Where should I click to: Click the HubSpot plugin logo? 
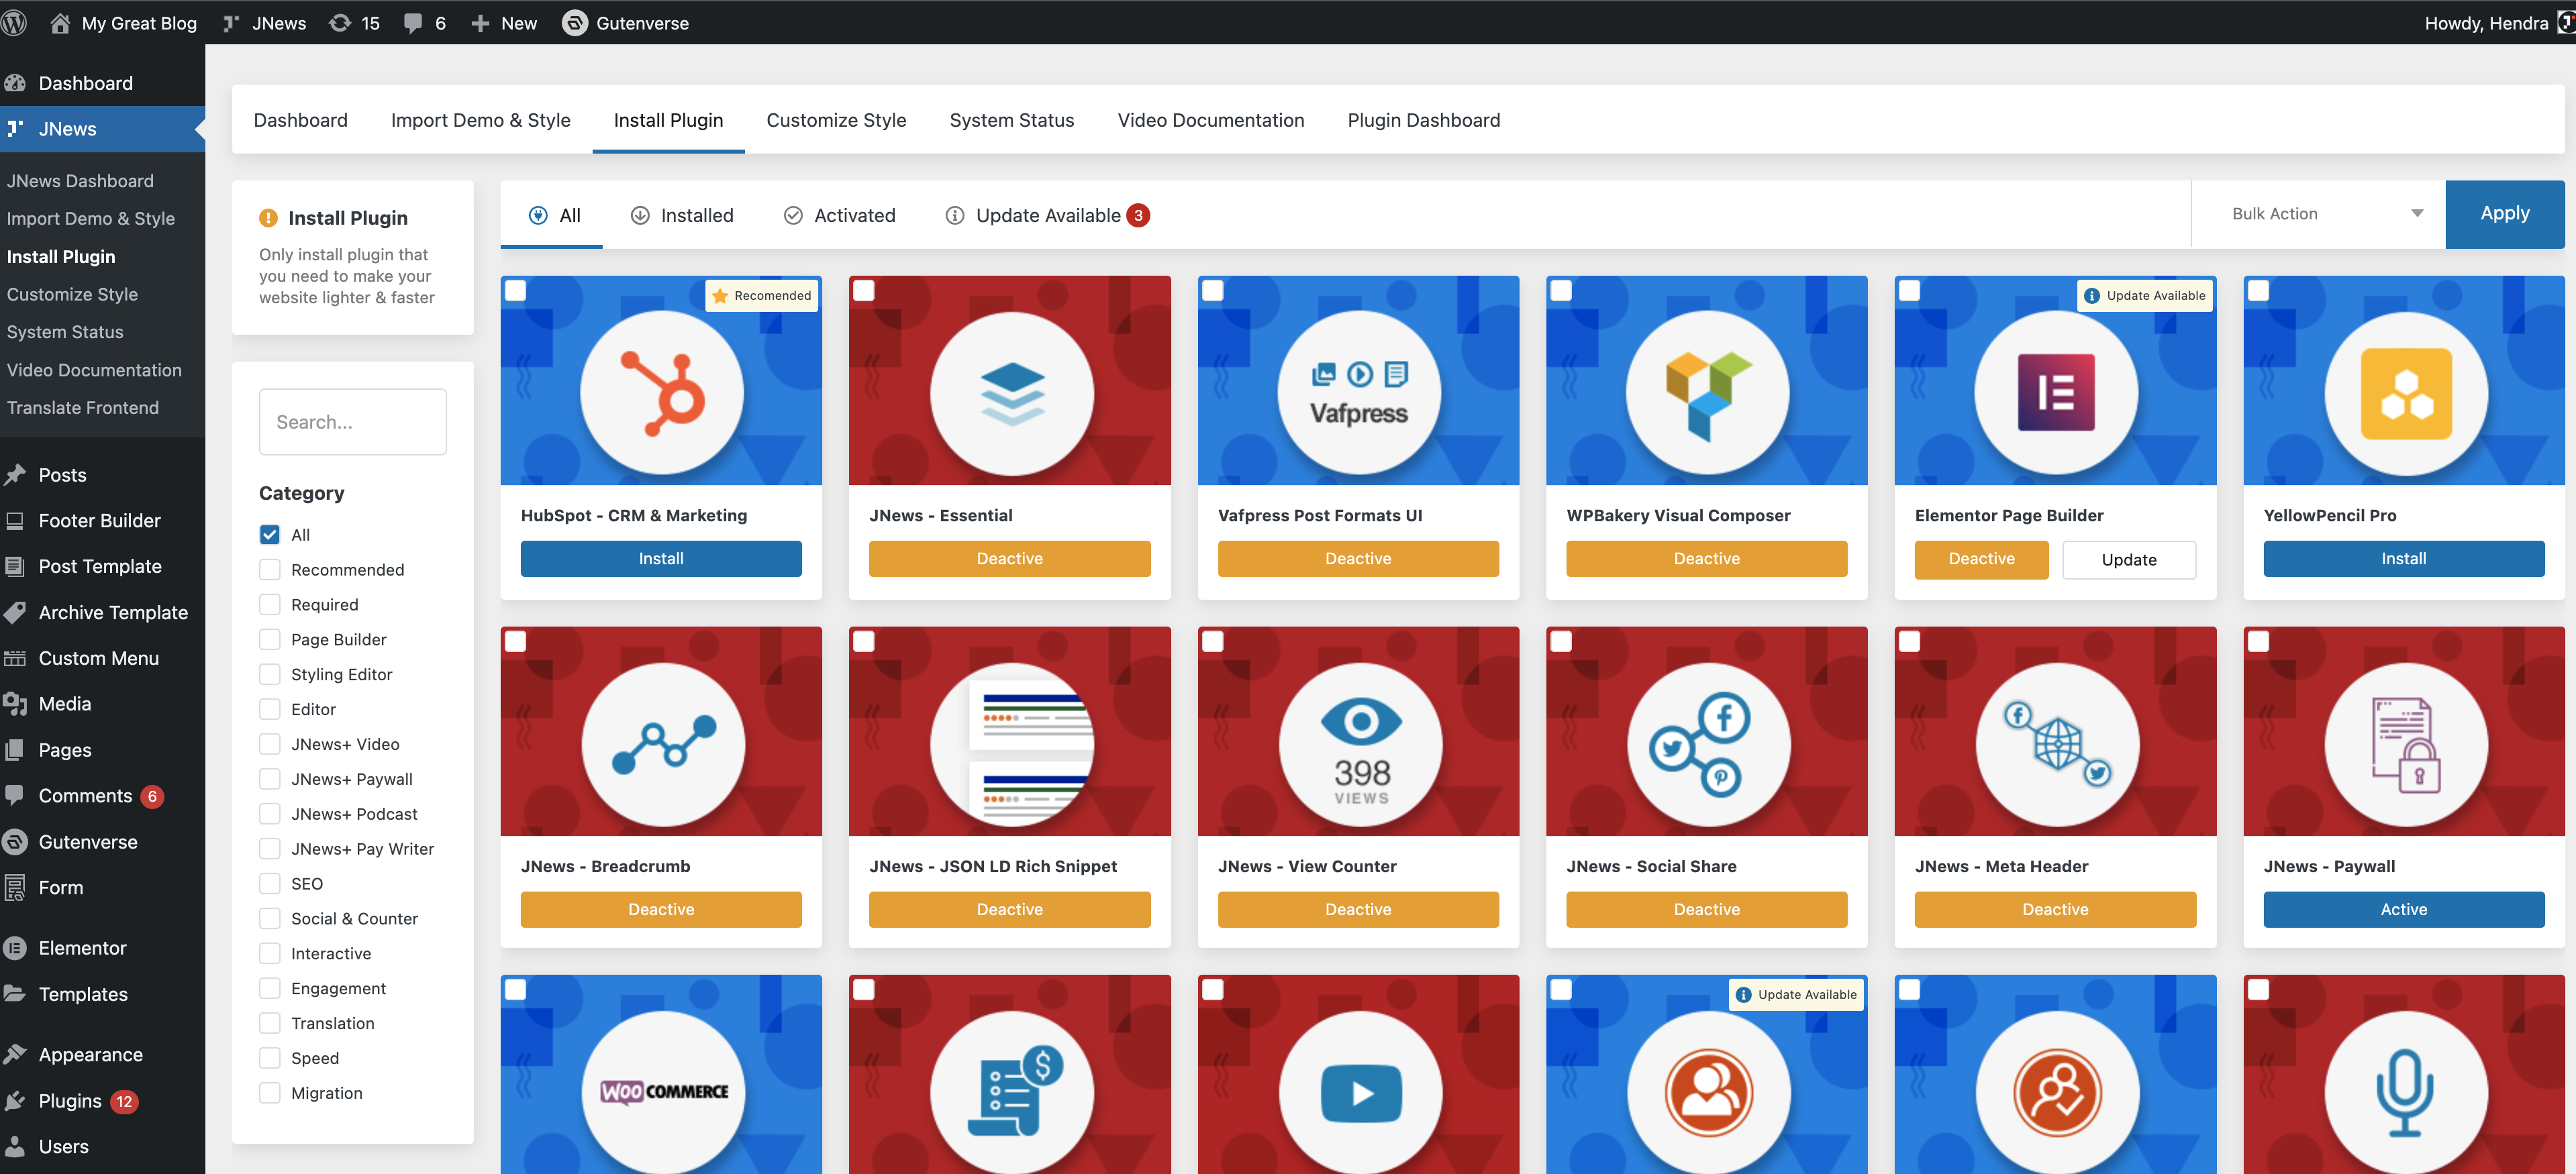[662, 392]
